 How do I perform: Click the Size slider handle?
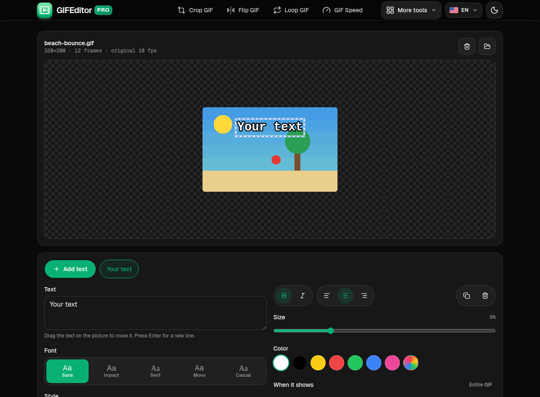(331, 331)
